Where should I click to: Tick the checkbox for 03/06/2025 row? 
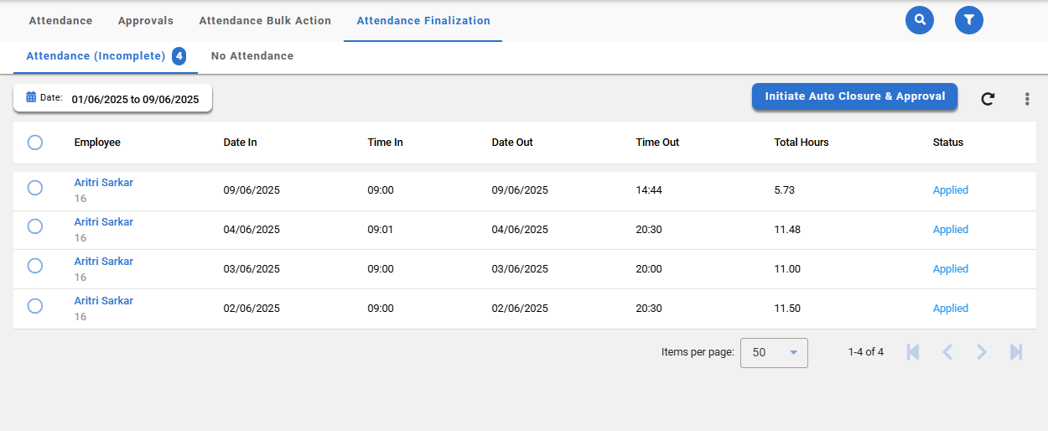pyautogui.click(x=35, y=266)
